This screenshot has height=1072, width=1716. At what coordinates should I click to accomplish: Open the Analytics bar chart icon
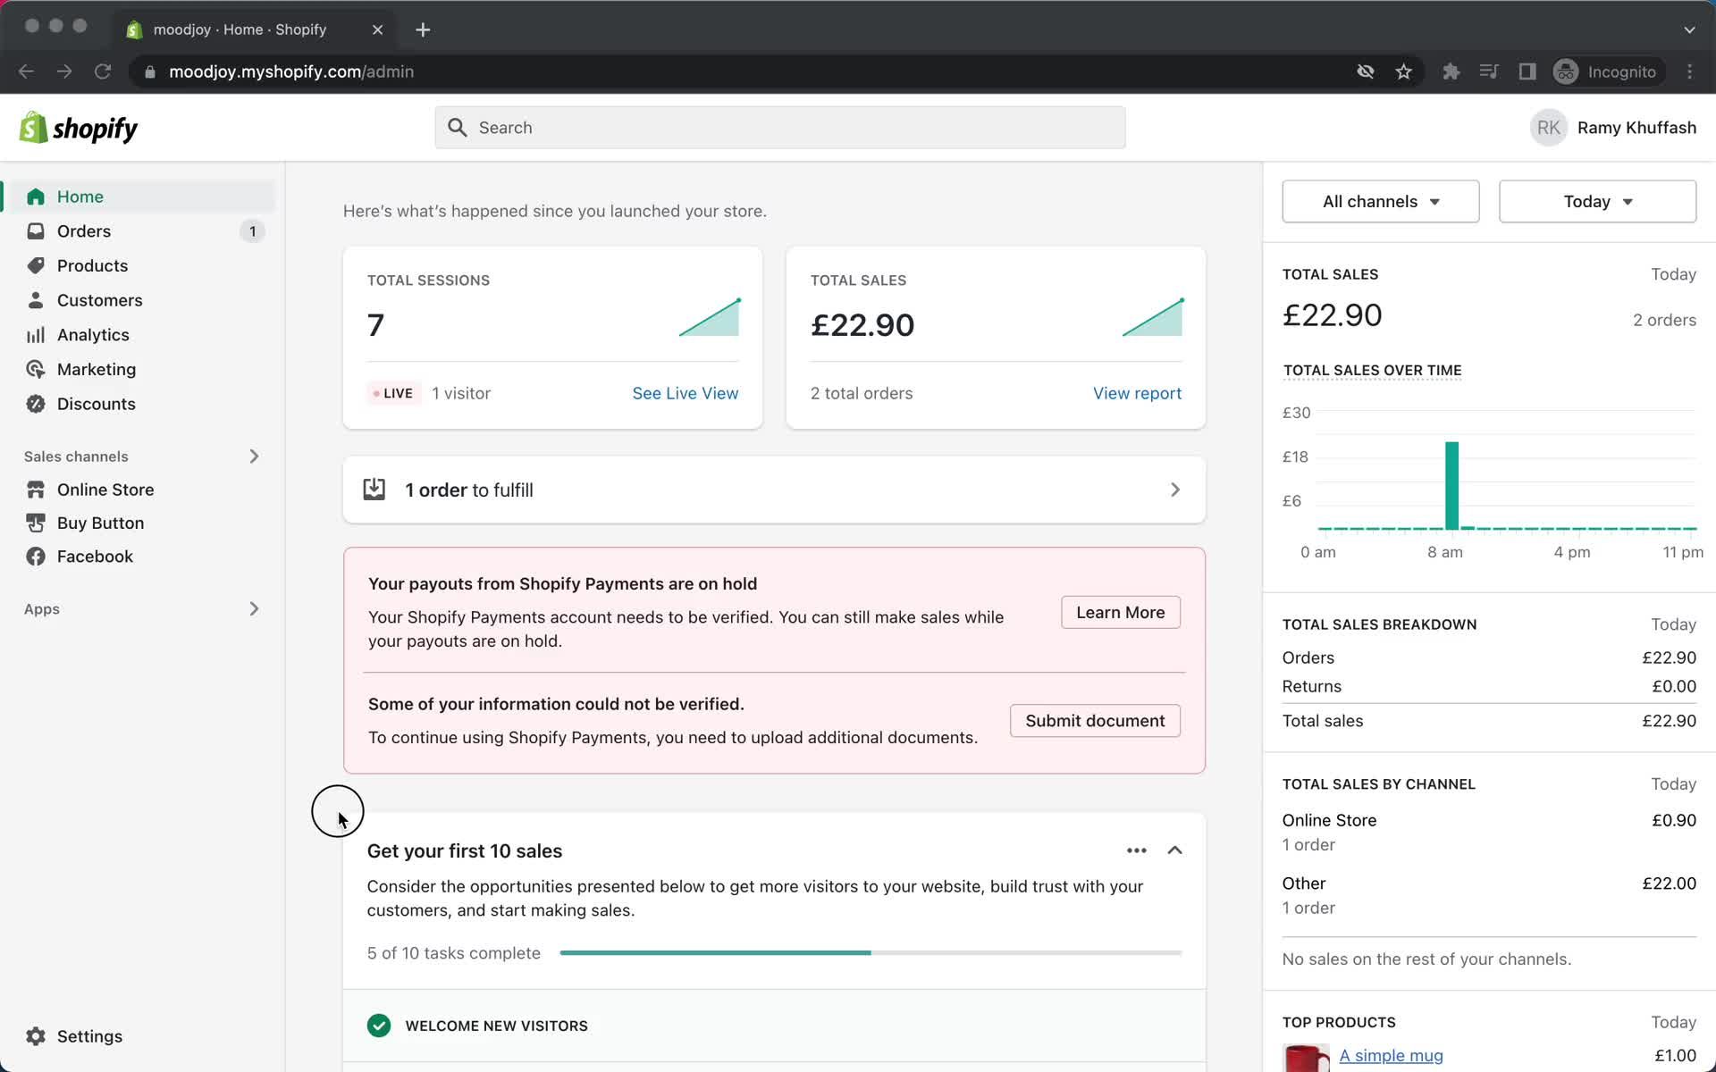(x=36, y=335)
